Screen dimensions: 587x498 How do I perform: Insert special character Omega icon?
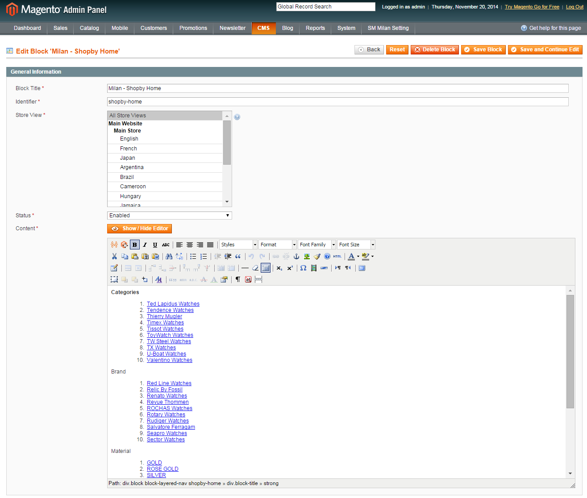(304, 268)
